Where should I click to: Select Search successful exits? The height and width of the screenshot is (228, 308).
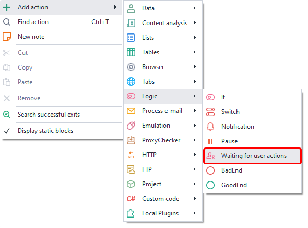61,115
